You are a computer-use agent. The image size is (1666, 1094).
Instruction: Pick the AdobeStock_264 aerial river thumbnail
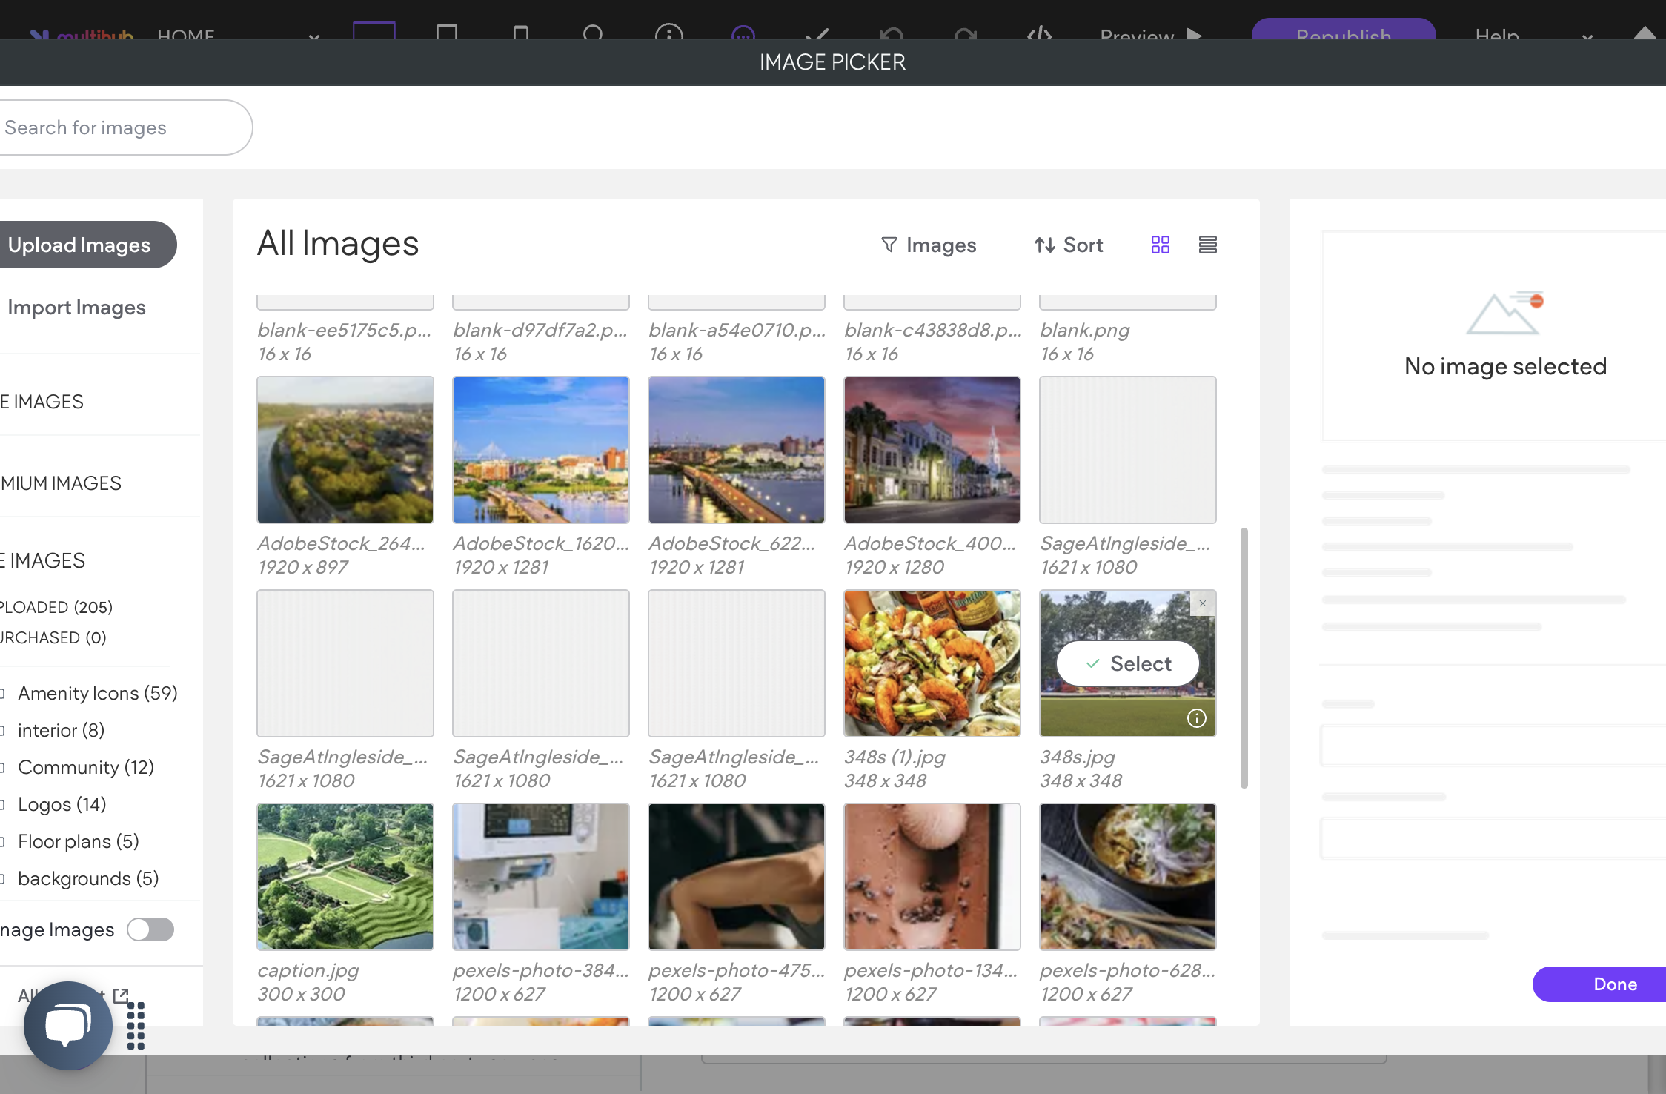point(345,450)
